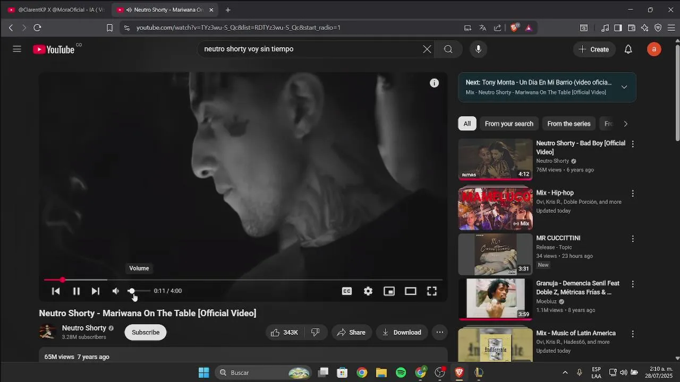680x382 pixels.
Task: Open the Neutro Shorty channel name link
Action: tap(84, 328)
